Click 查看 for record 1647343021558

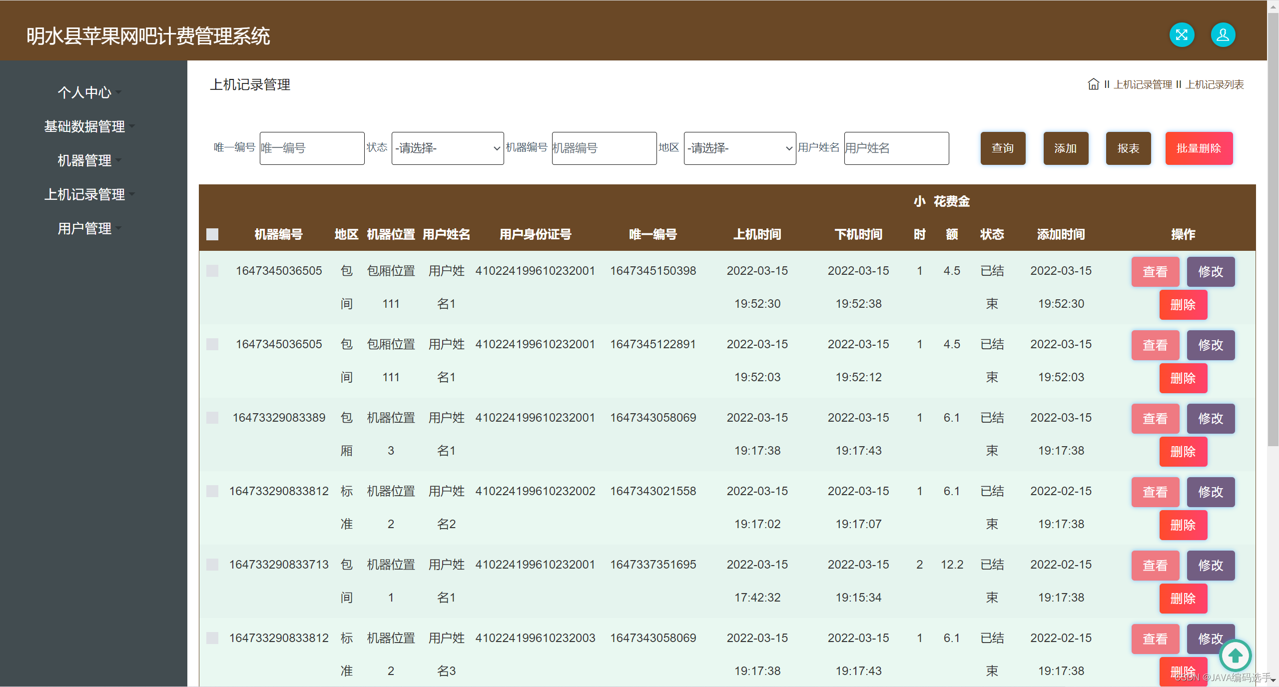tap(1155, 492)
